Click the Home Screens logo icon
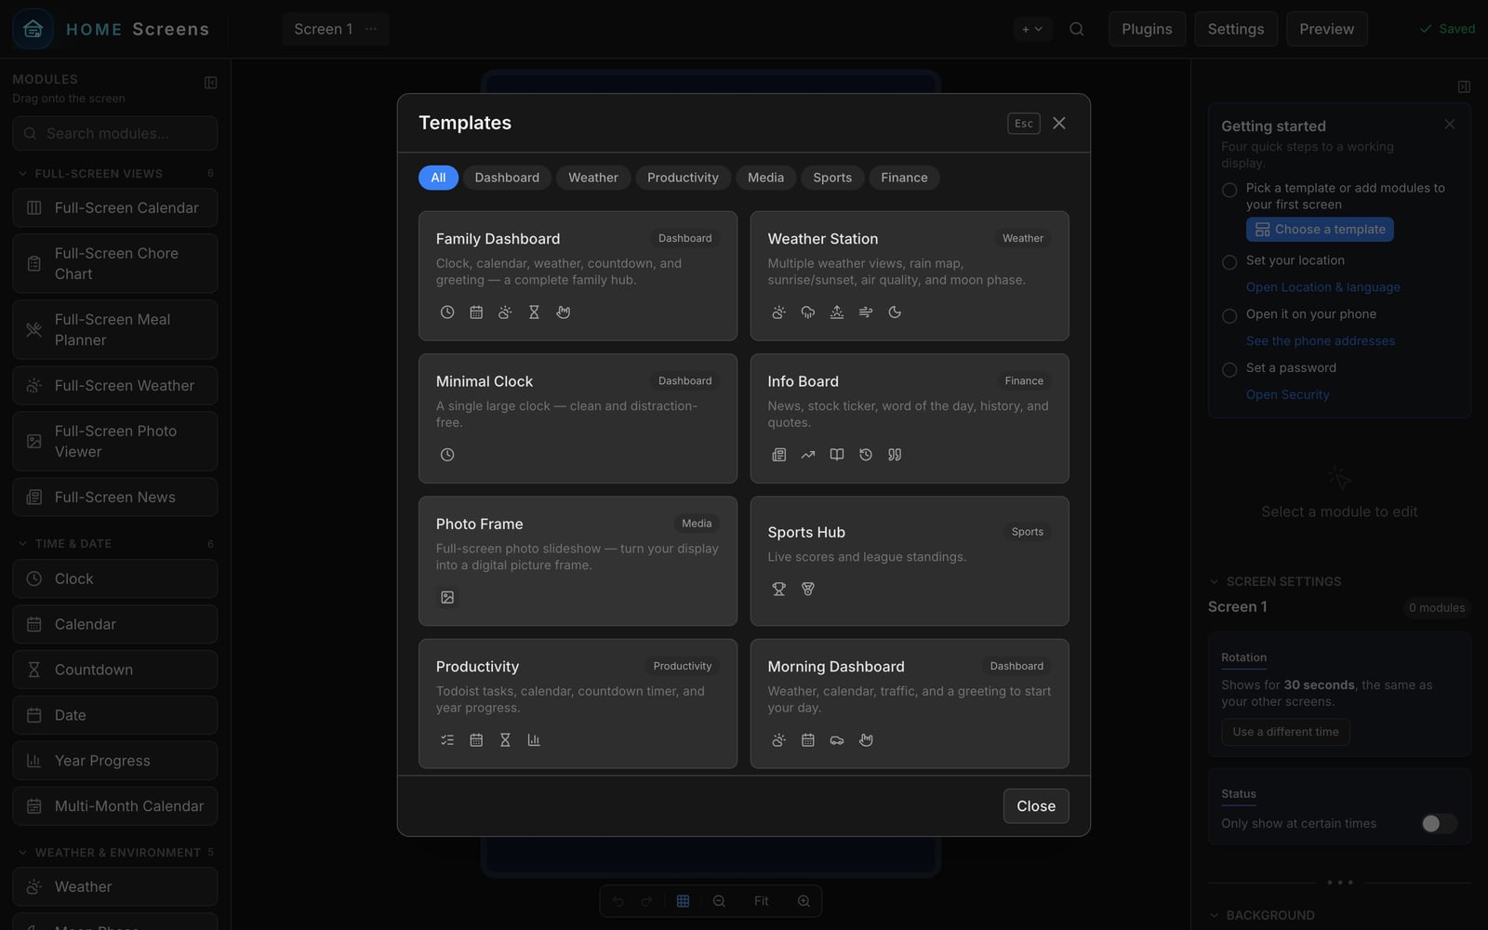This screenshot has height=930, width=1488. 33,29
